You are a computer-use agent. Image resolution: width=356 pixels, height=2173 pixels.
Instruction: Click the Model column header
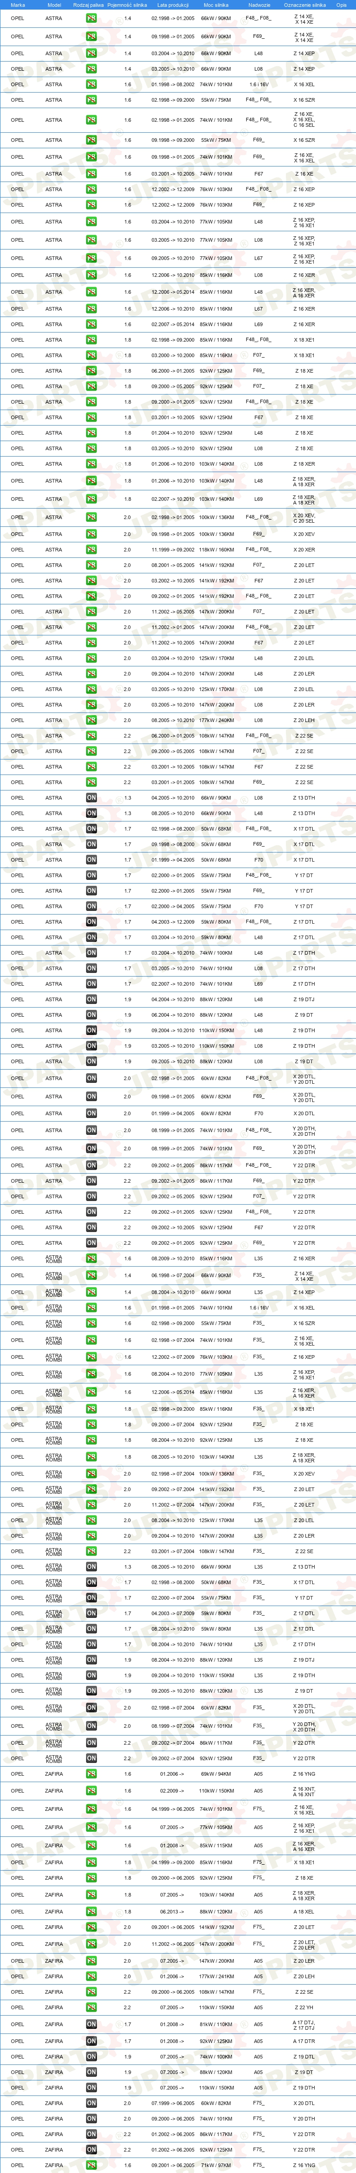coord(54,5)
